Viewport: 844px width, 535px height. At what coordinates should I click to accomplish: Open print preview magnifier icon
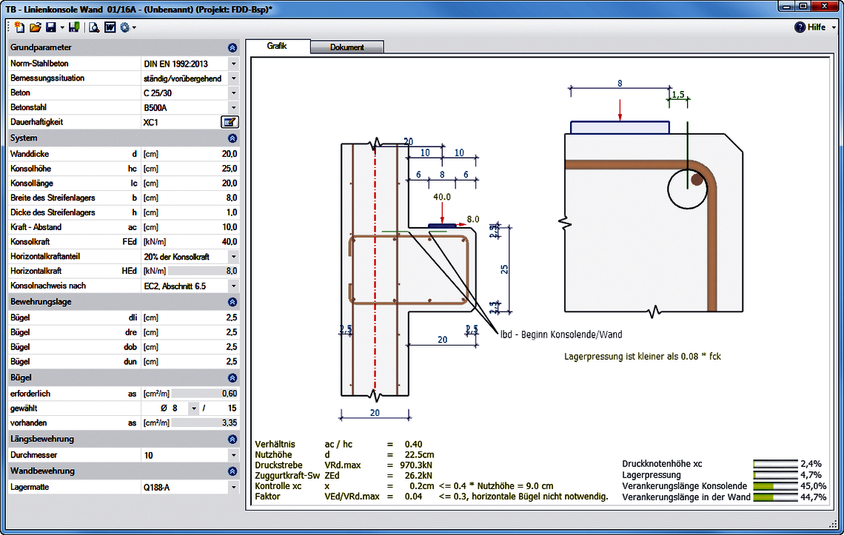click(x=94, y=27)
